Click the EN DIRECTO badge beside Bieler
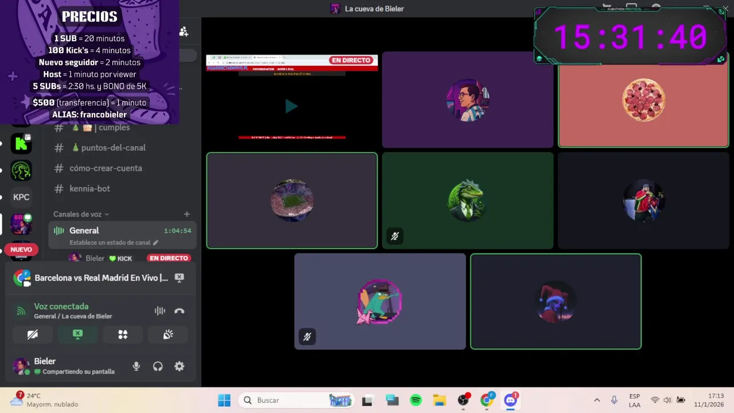 [168, 258]
